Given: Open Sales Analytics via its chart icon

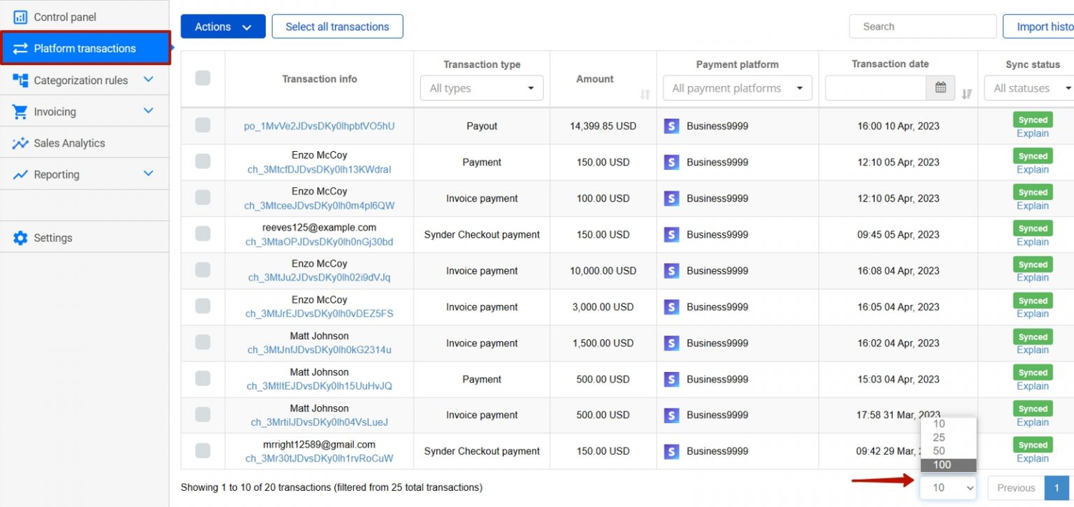Looking at the screenshot, I should [x=21, y=142].
